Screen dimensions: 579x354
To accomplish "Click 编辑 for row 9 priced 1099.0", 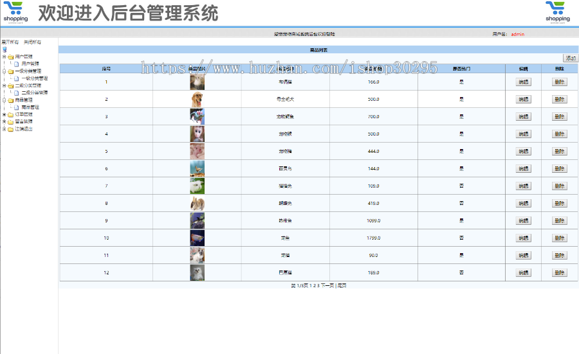I will pyautogui.click(x=523, y=220).
